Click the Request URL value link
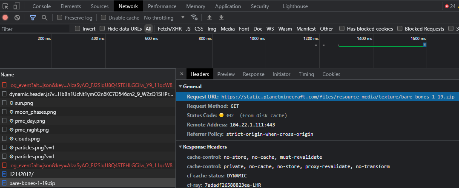Image resolution: width=459 pixels, height=188 pixels. click(x=338, y=97)
